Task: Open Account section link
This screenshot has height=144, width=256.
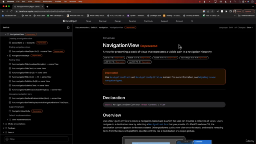Action: coord(180,21)
